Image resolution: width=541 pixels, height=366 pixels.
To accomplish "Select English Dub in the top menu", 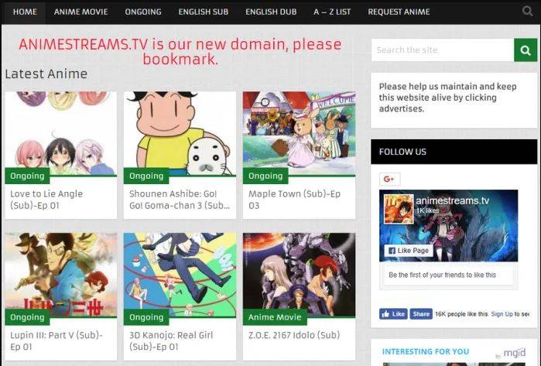I will [271, 12].
